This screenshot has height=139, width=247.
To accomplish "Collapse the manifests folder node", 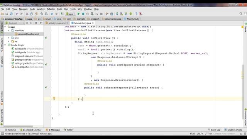I will coord(9,31).
